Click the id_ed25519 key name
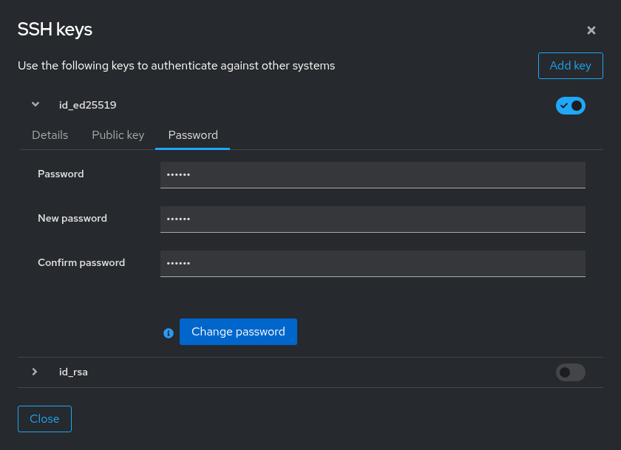The width and height of the screenshot is (621, 450). pyautogui.click(x=87, y=105)
